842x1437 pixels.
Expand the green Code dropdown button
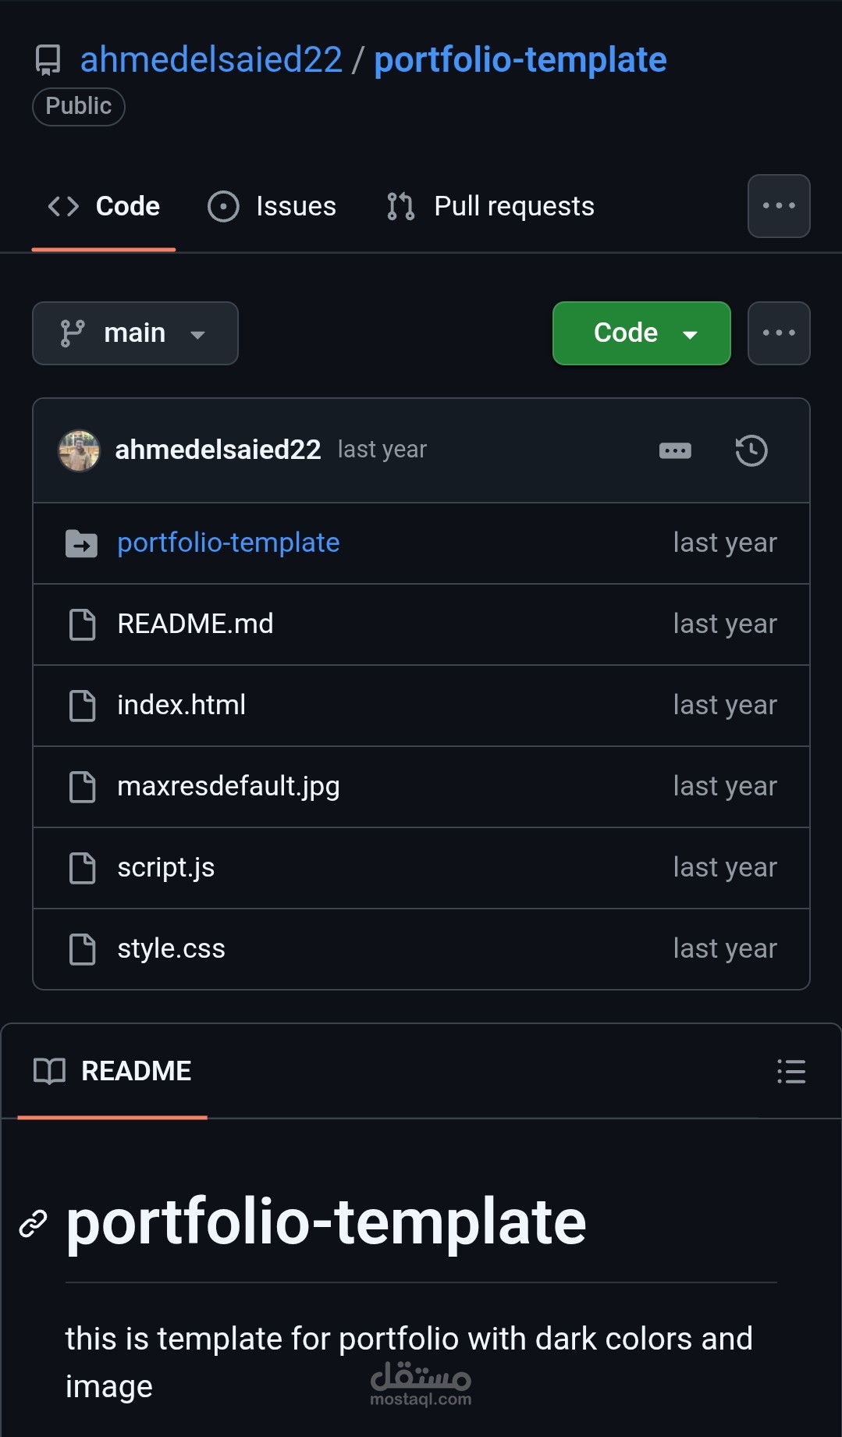click(641, 333)
